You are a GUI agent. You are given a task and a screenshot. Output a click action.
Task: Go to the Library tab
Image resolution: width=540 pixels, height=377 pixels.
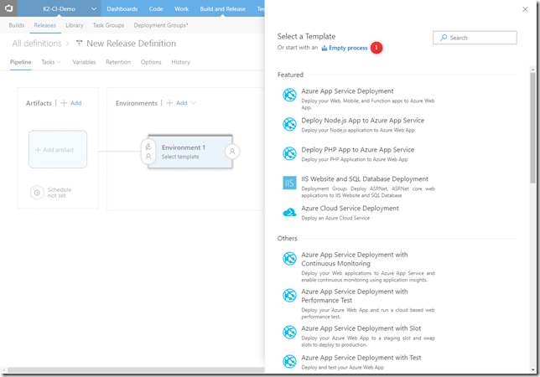[x=75, y=25]
